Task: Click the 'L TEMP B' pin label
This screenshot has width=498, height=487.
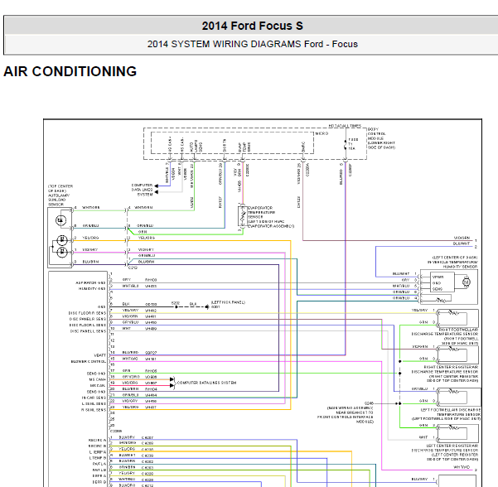Action: tap(98, 458)
